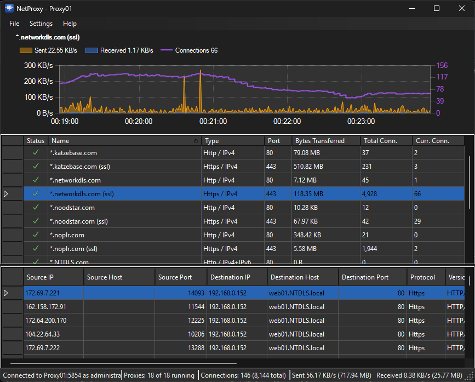Screen dimensions: 475x382
Task: Sort connections by Protocol header
Action: tap(426, 277)
